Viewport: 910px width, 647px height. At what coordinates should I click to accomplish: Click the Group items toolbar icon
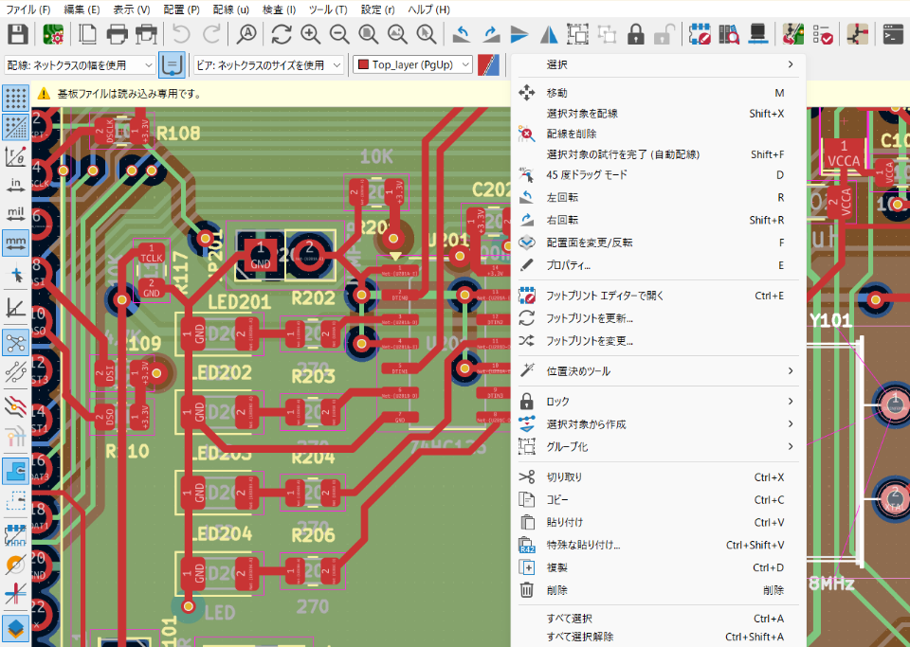point(578,35)
